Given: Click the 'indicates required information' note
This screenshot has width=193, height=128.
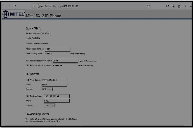Looking at the screenshot, I should pos(37,43).
